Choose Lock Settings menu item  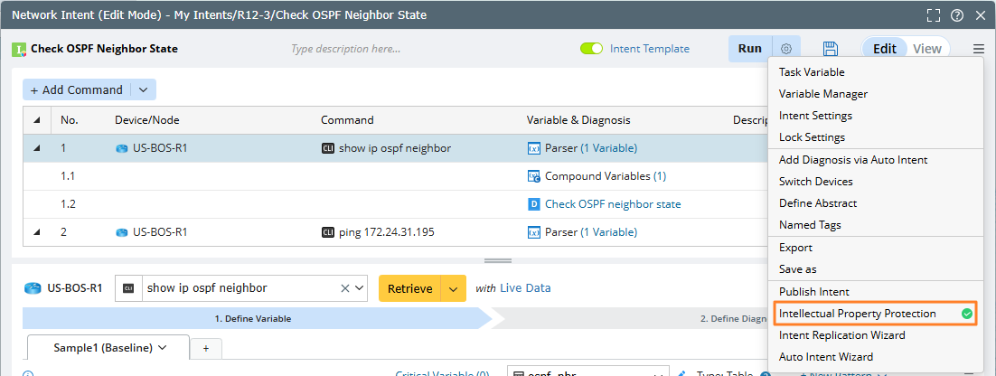(812, 137)
